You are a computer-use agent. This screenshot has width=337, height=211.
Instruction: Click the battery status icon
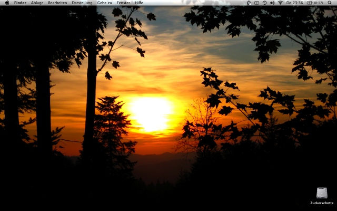click(310, 3)
